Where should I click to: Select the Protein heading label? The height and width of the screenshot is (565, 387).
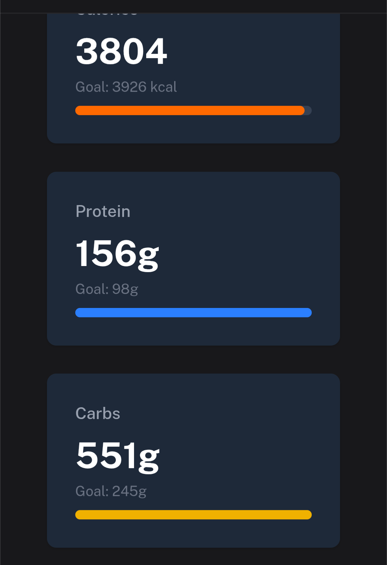[x=103, y=211]
